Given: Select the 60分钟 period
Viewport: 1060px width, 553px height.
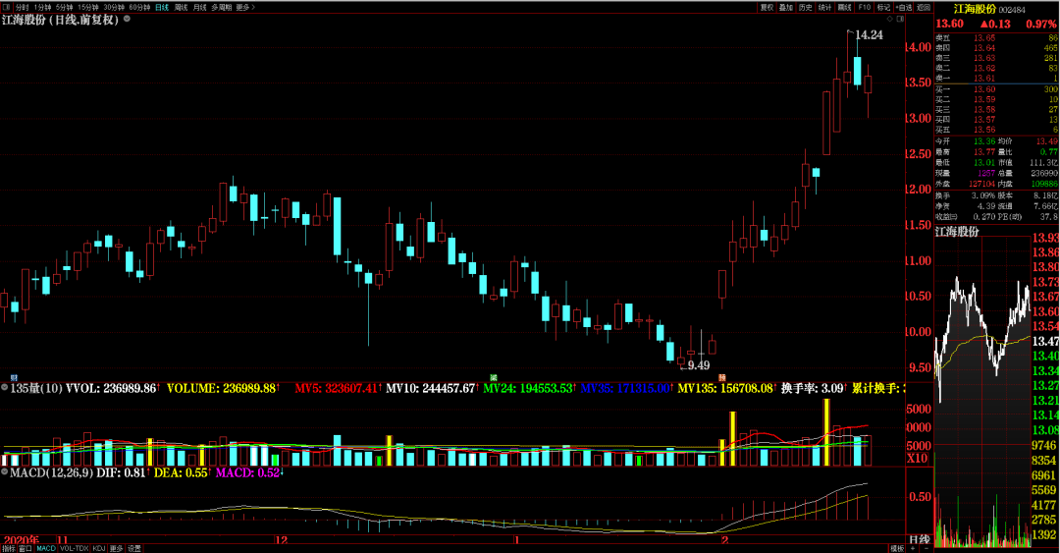Looking at the screenshot, I should click(x=139, y=8).
